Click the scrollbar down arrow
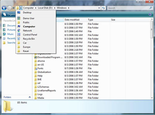 coord(152,98)
